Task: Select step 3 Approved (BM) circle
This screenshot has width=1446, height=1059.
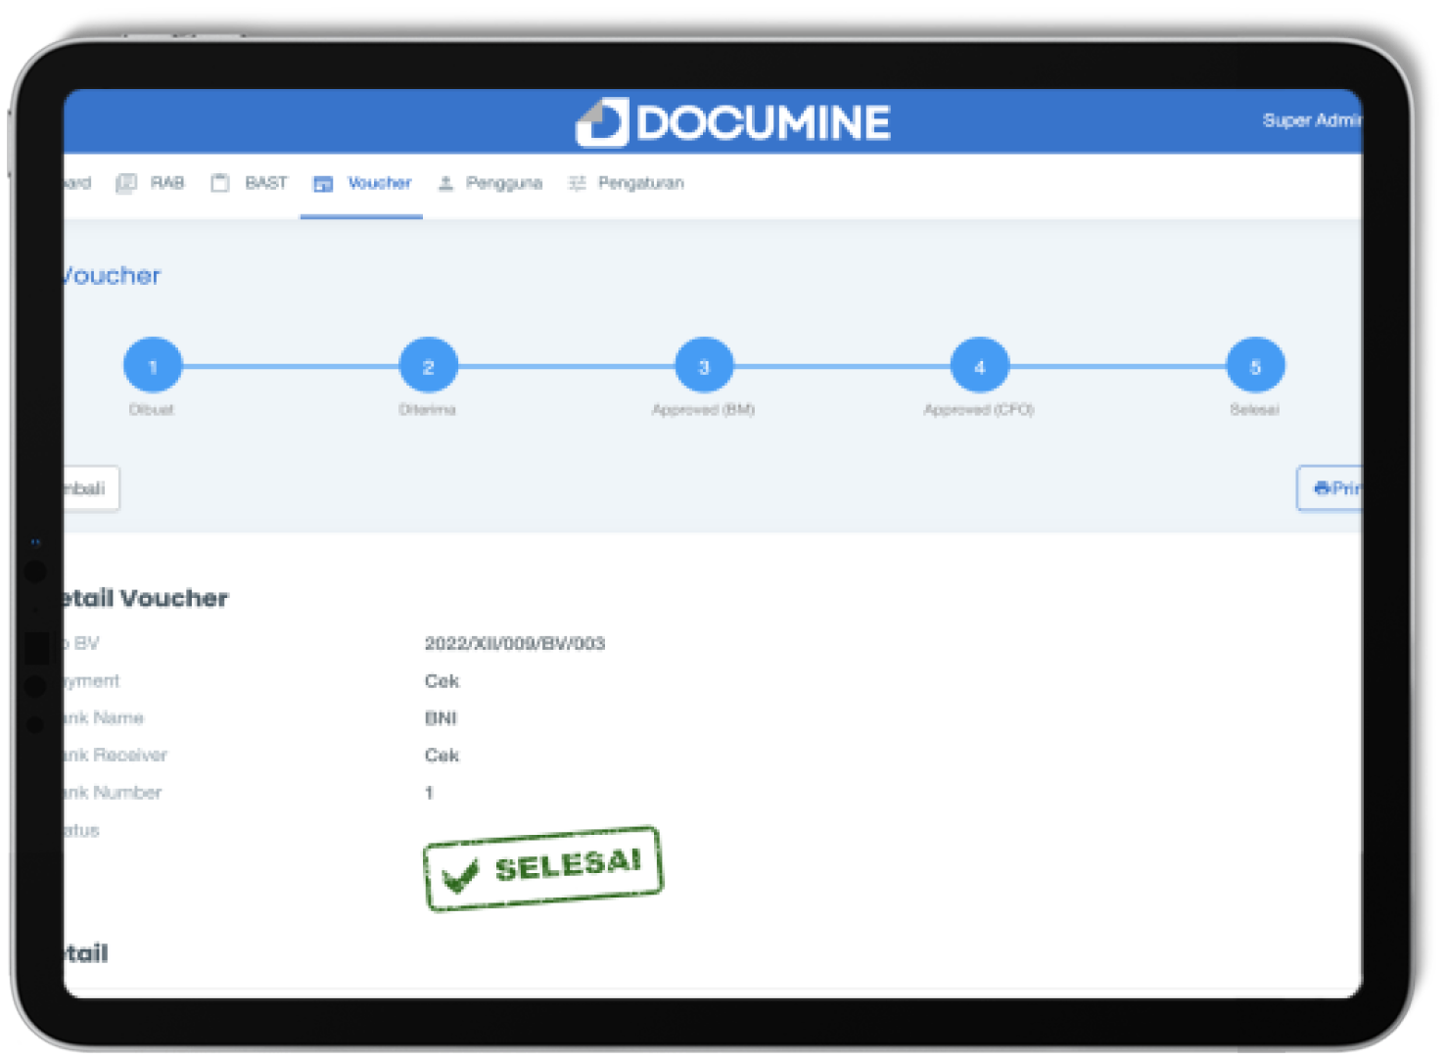Action: (703, 366)
